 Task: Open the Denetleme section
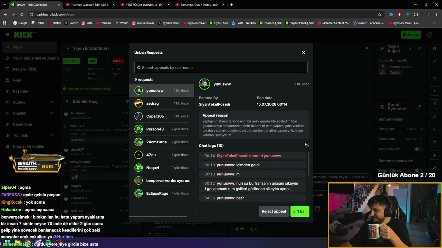[29, 124]
